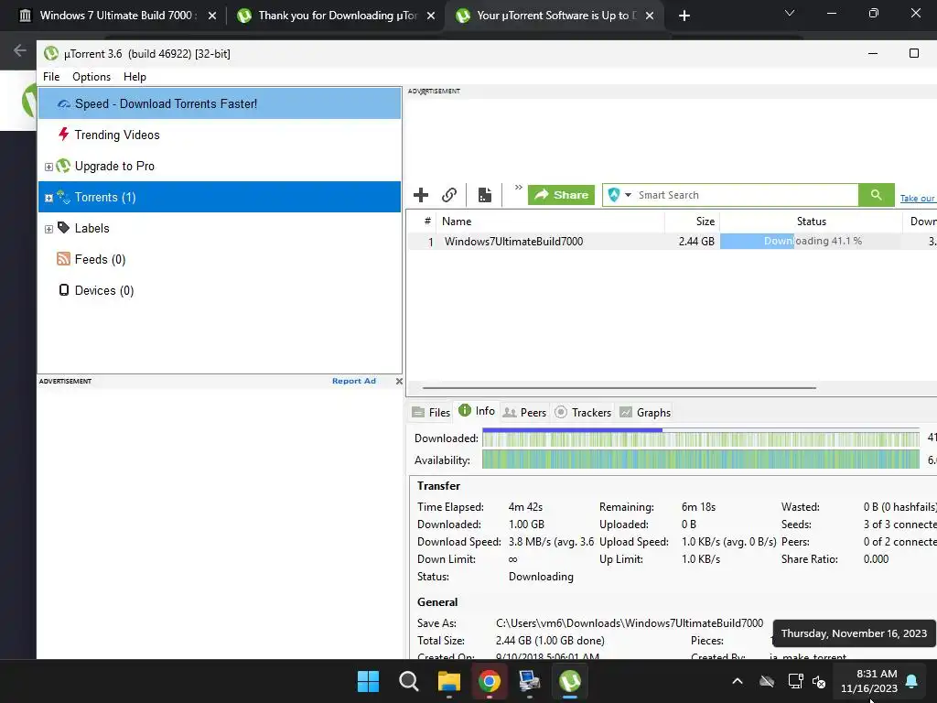This screenshot has height=703, width=937.
Task: Select the Windows7UltimateBuild7000 torrent row
Action: click(673, 242)
